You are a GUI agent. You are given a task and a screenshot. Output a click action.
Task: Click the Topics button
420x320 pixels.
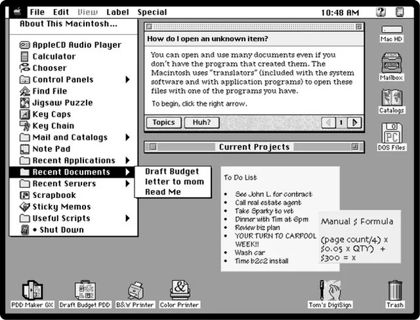163,122
